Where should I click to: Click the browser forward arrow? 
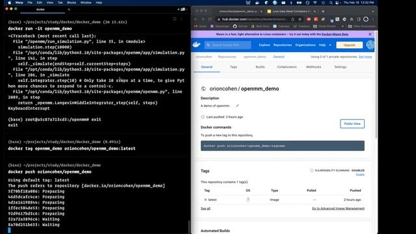tap(203, 19)
